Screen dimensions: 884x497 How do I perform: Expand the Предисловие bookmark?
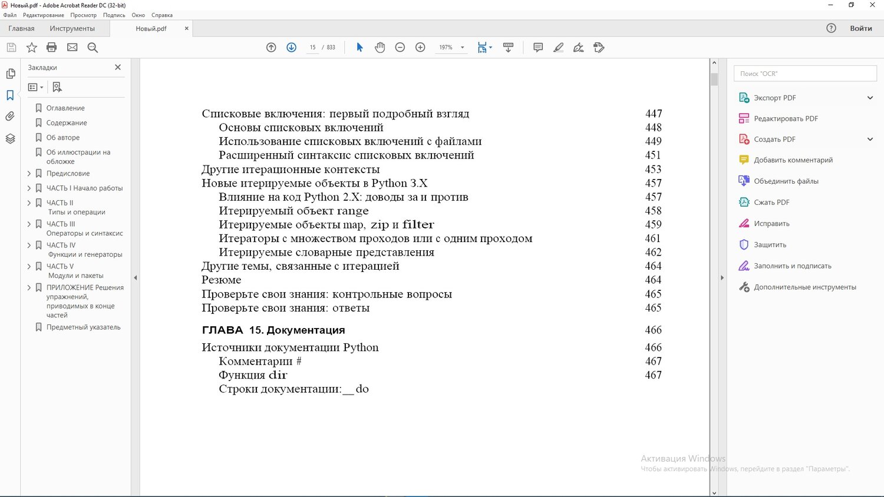pos(29,174)
